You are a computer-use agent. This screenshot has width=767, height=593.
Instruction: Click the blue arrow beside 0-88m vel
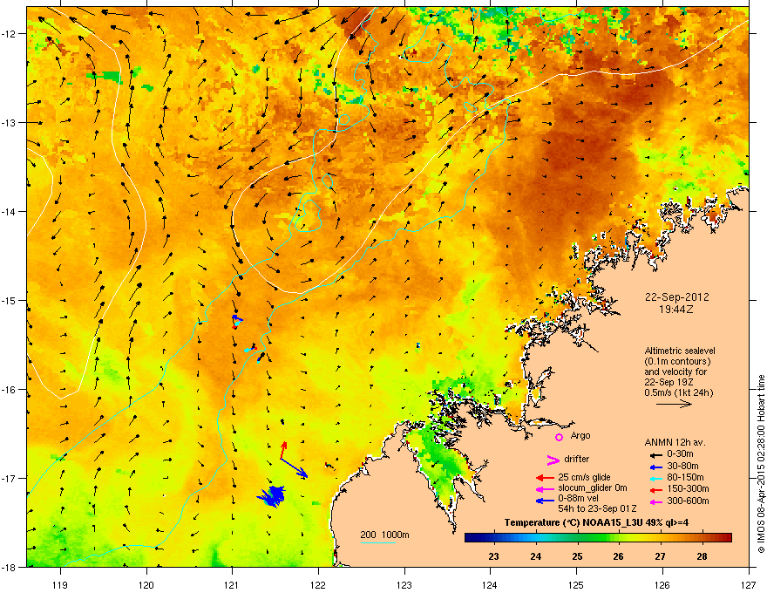point(545,501)
